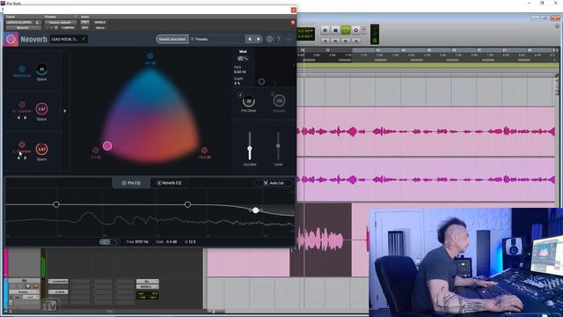Toggle the Mod modulation switch
Viewport: 563px width, 317px height.
point(243,58)
